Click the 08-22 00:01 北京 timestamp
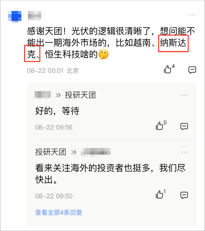205x231 pixels. pos(53,71)
